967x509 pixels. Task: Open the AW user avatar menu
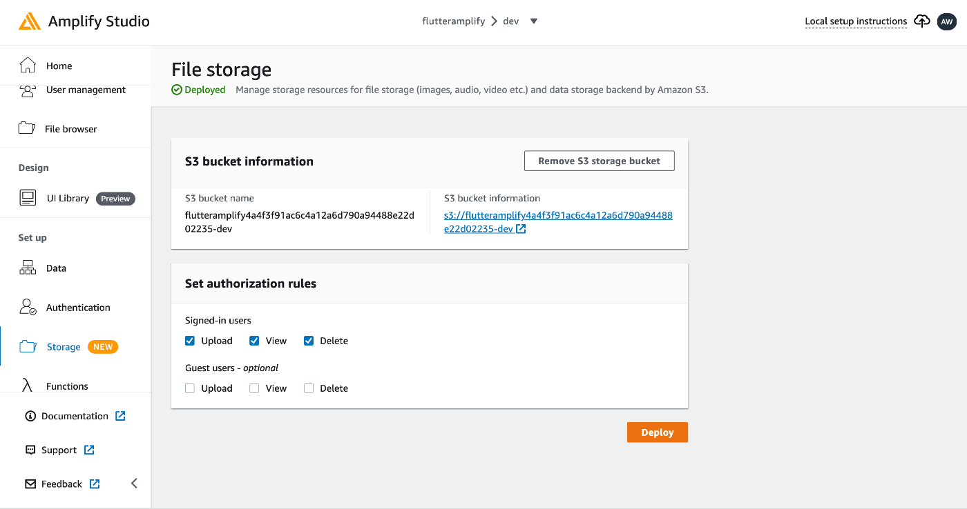946,21
